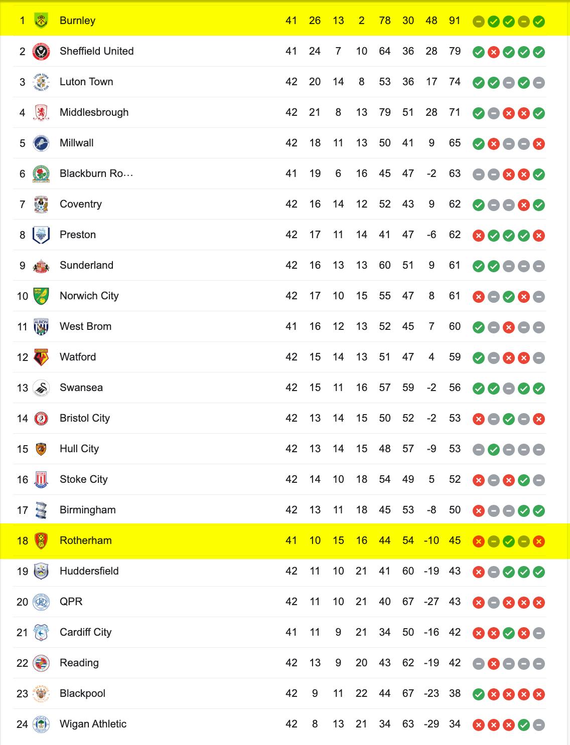Click Burnley's most recent win form icon
Image resolution: width=570 pixels, height=745 pixels.
[x=539, y=22]
